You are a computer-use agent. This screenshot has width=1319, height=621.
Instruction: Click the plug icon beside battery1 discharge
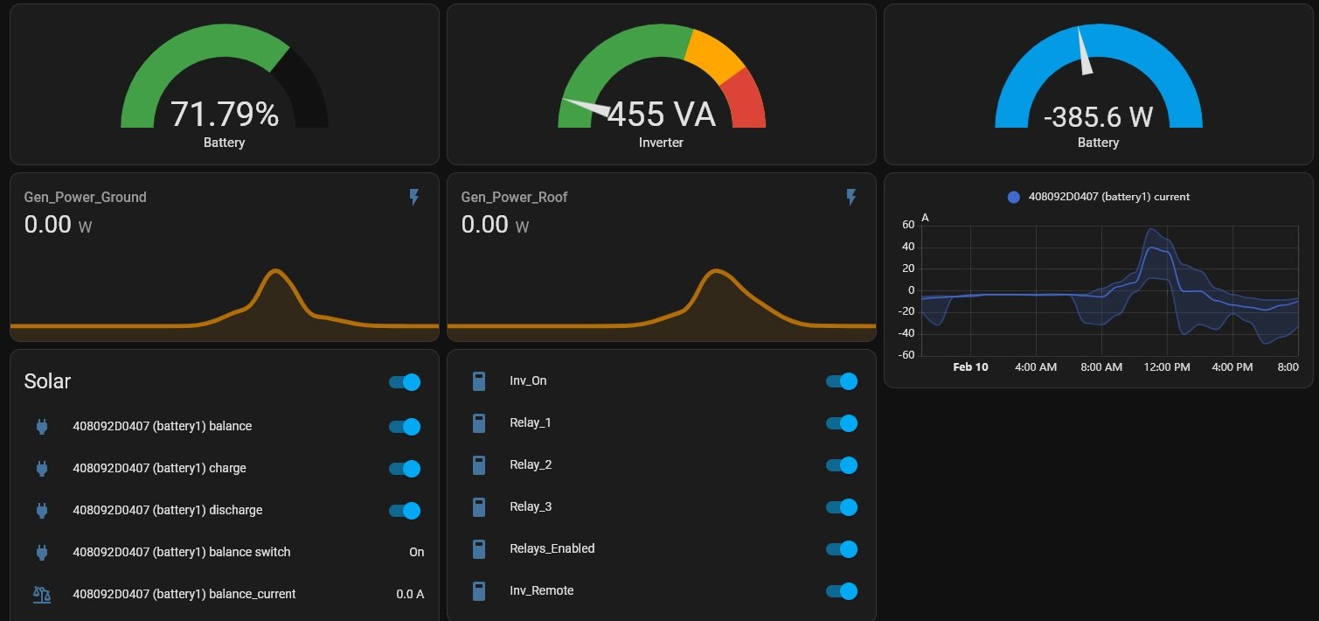pyautogui.click(x=41, y=511)
